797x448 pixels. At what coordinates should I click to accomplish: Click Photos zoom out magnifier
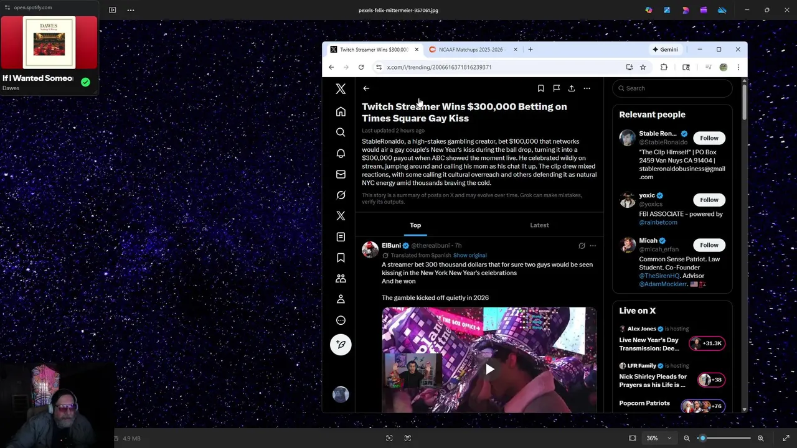point(687,438)
